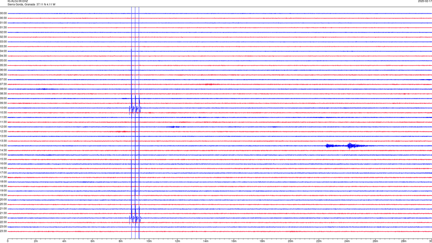Select the 00:00 time label
This screenshot has height=243, width=432.
click(x=3, y=13)
